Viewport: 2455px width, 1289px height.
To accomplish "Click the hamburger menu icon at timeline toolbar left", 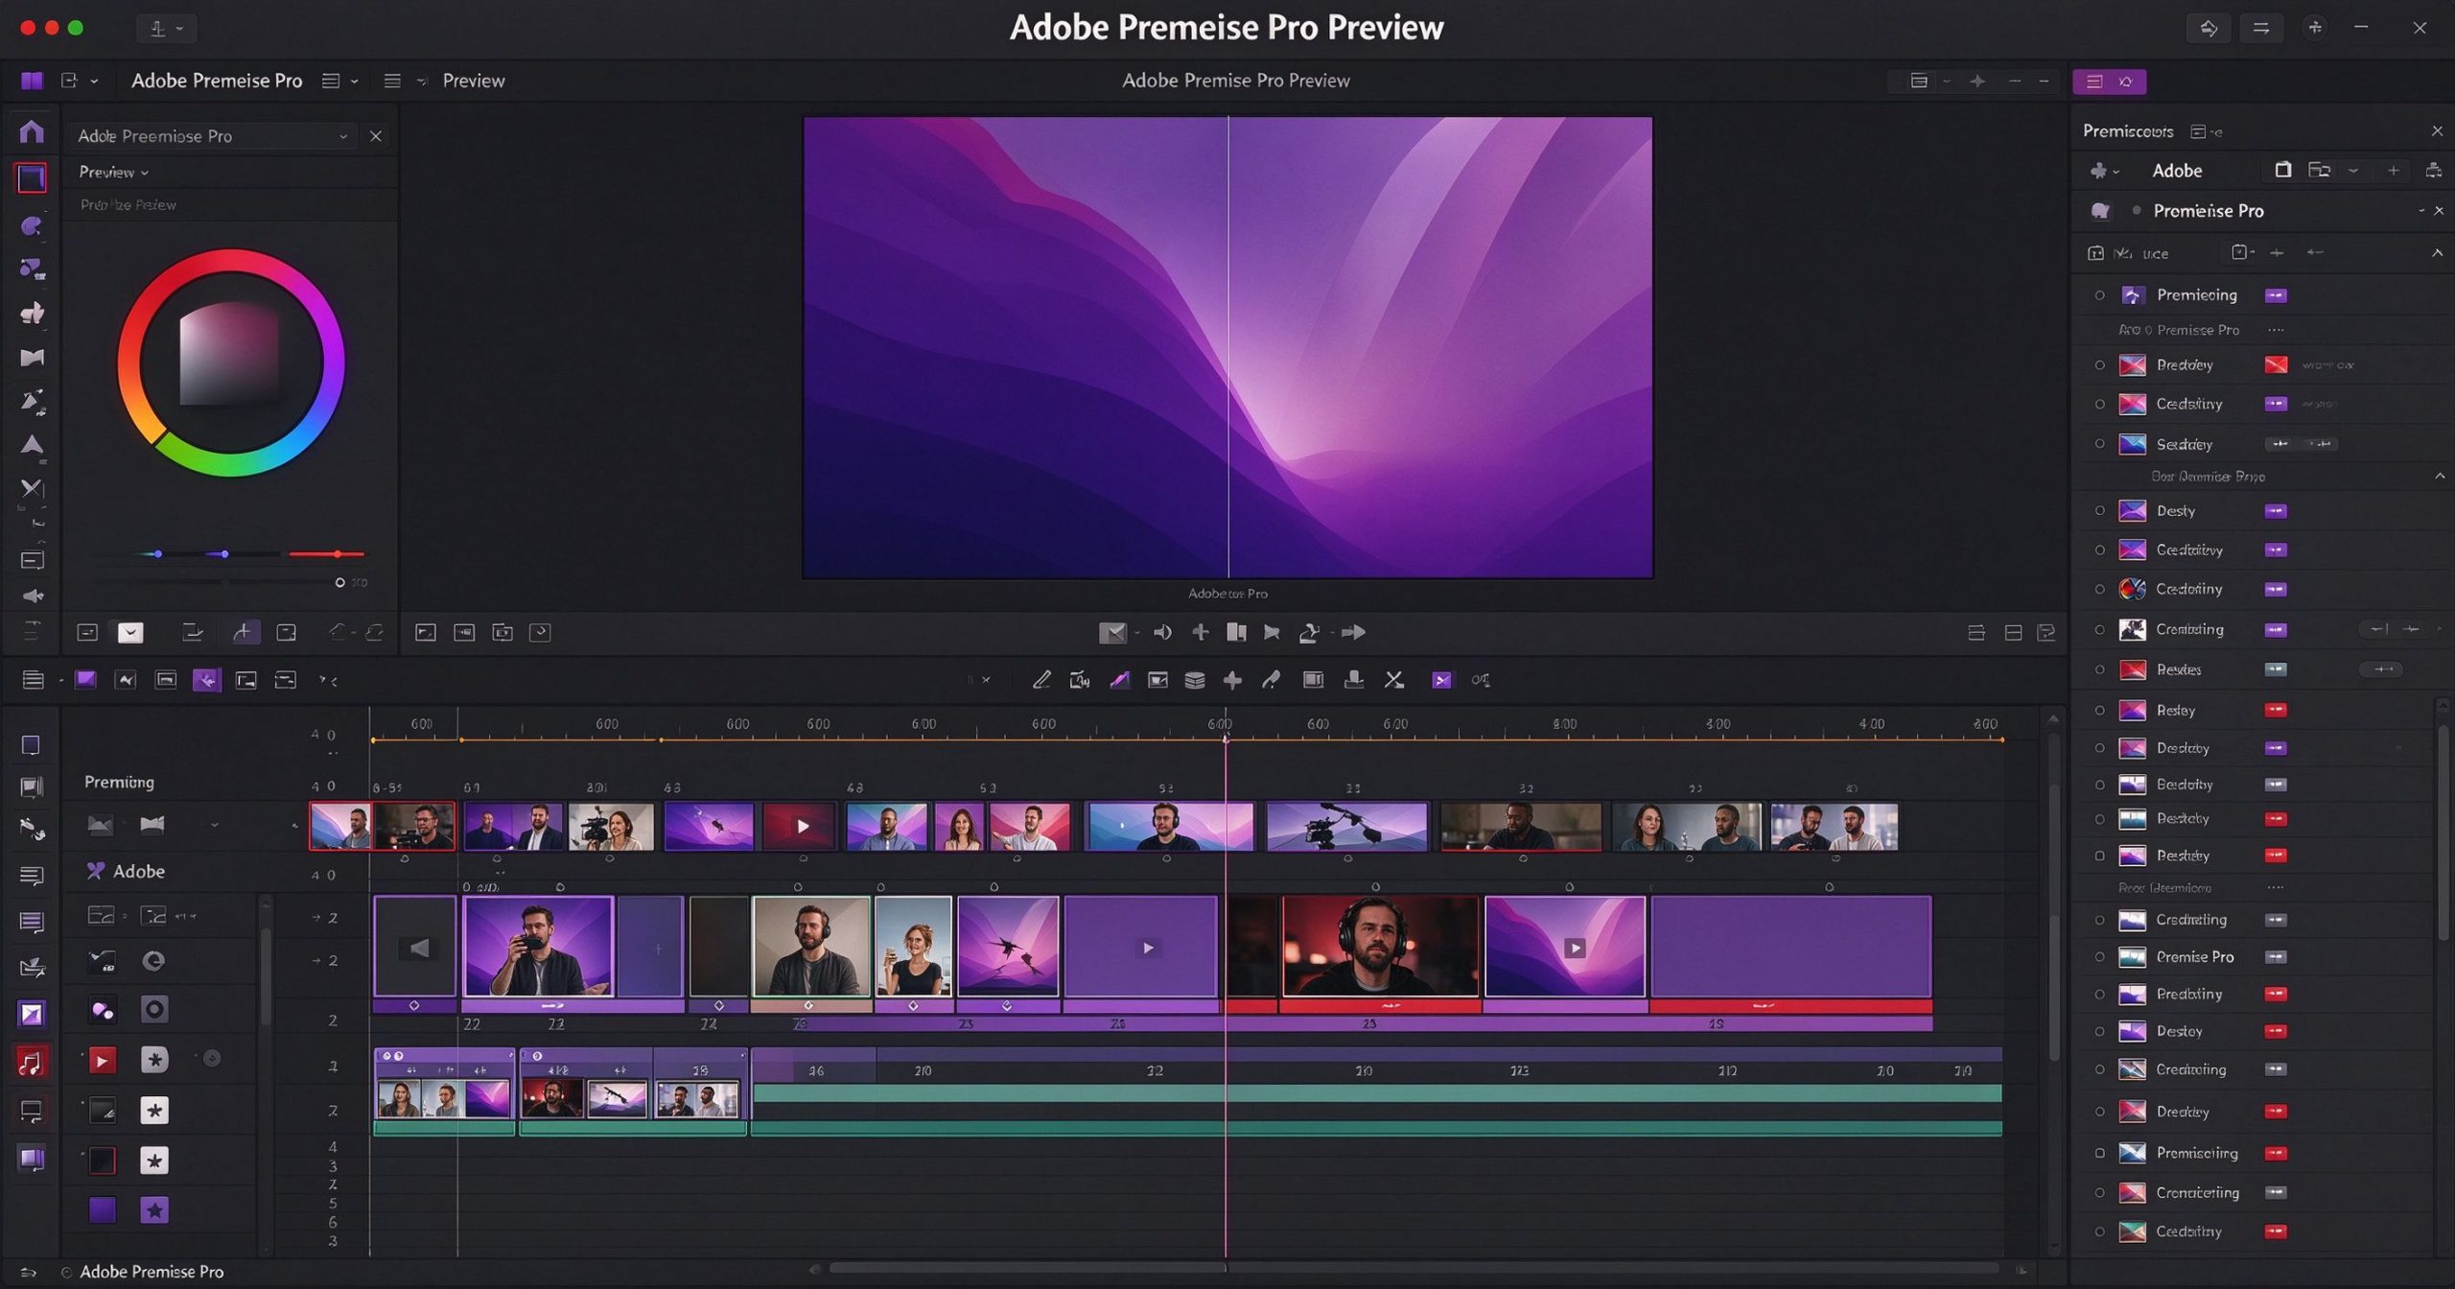I will pyautogui.click(x=34, y=680).
